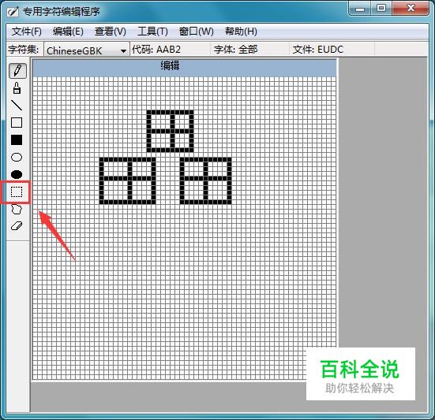Close the 专用字符编辑程序 window
The height and width of the screenshot is (420, 435).
411,9
